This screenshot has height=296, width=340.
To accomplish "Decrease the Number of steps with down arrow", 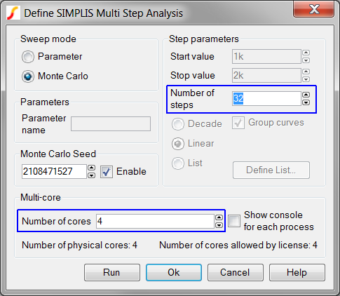I will [x=306, y=102].
